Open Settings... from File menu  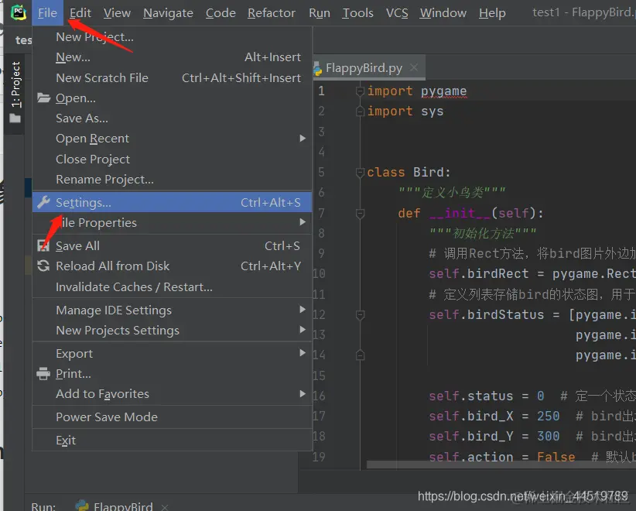pyautogui.click(x=172, y=202)
